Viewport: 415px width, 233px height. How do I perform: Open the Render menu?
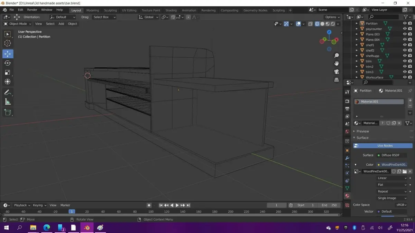click(32, 10)
